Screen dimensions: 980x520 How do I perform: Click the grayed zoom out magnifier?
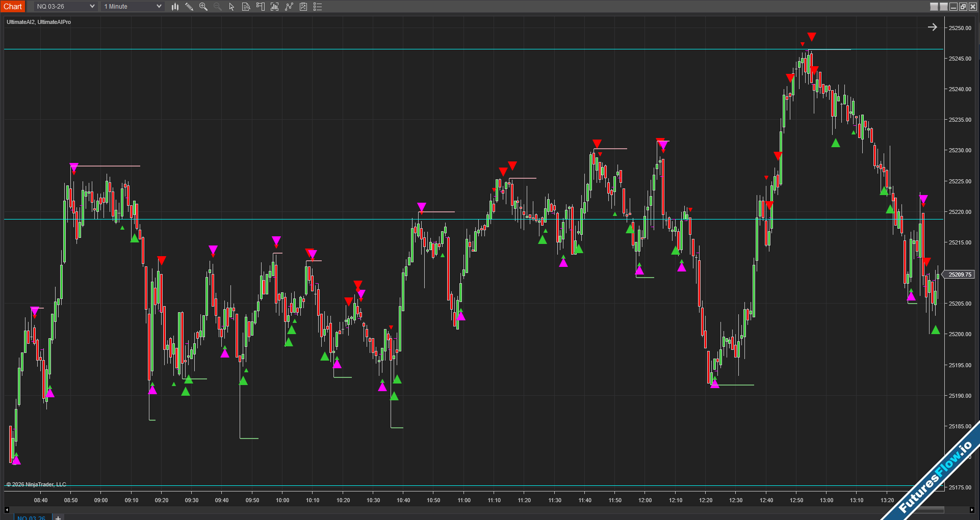[218, 7]
